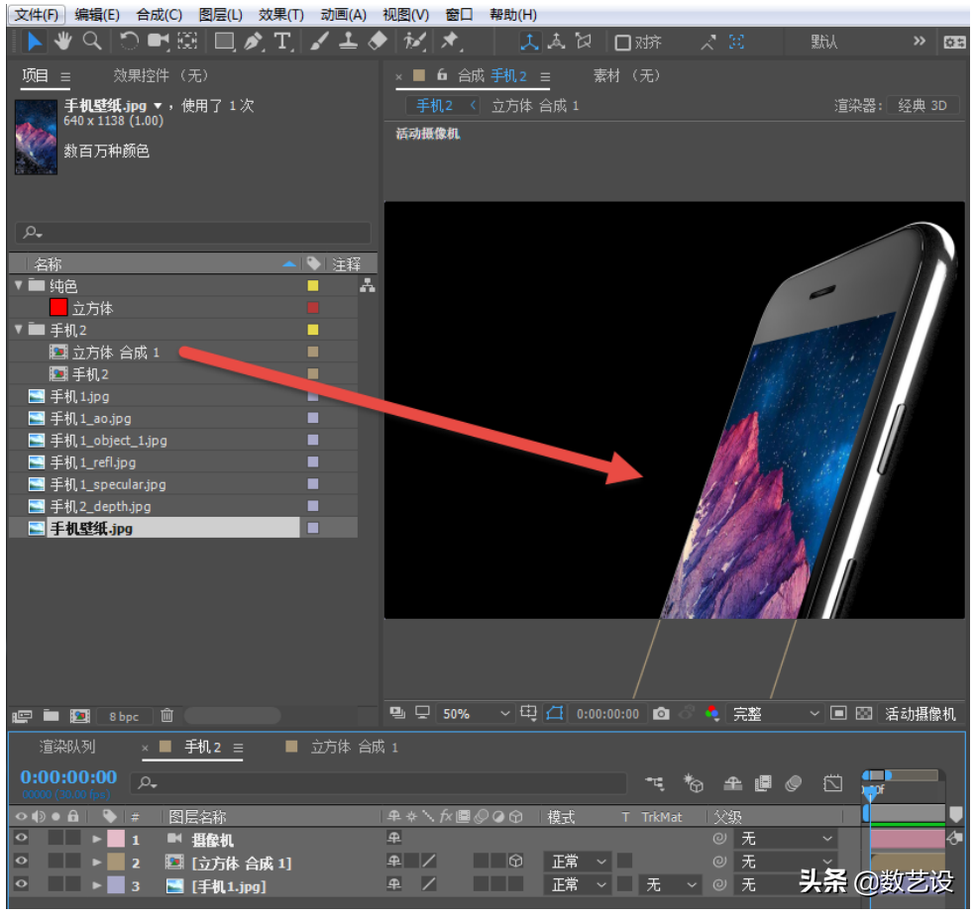Screen dimensions: 977x917
Task: Expand the 立方体 合成 1 layer properties
Action: point(96,863)
